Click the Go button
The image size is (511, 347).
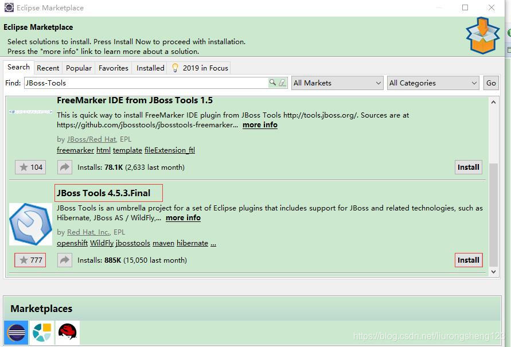pyautogui.click(x=491, y=83)
